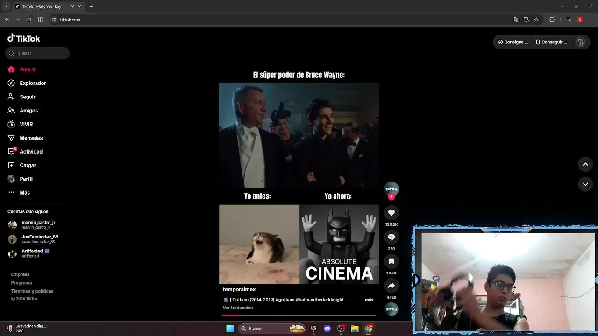Close the TikTok - Make Your Day tab

click(x=79, y=7)
